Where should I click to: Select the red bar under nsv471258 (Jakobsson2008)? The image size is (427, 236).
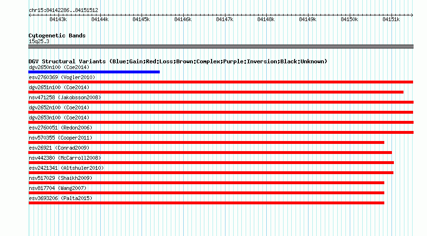point(221,102)
